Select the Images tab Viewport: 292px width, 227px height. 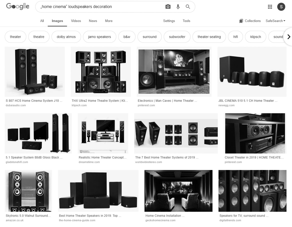tap(57, 21)
